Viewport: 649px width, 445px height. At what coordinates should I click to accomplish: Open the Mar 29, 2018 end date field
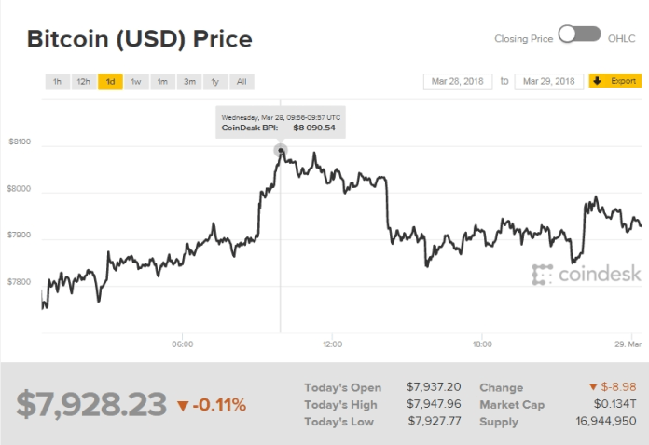pos(548,81)
